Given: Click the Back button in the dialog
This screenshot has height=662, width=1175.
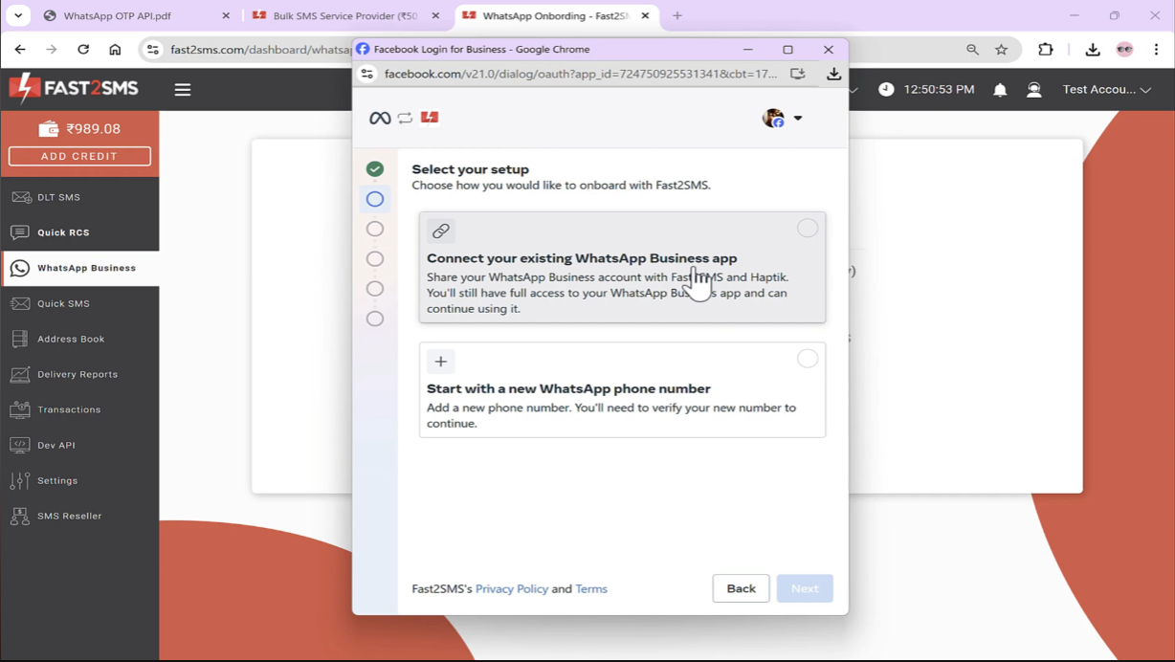Looking at the screenshot, I should pyautogui.click(x=741, y=588).
